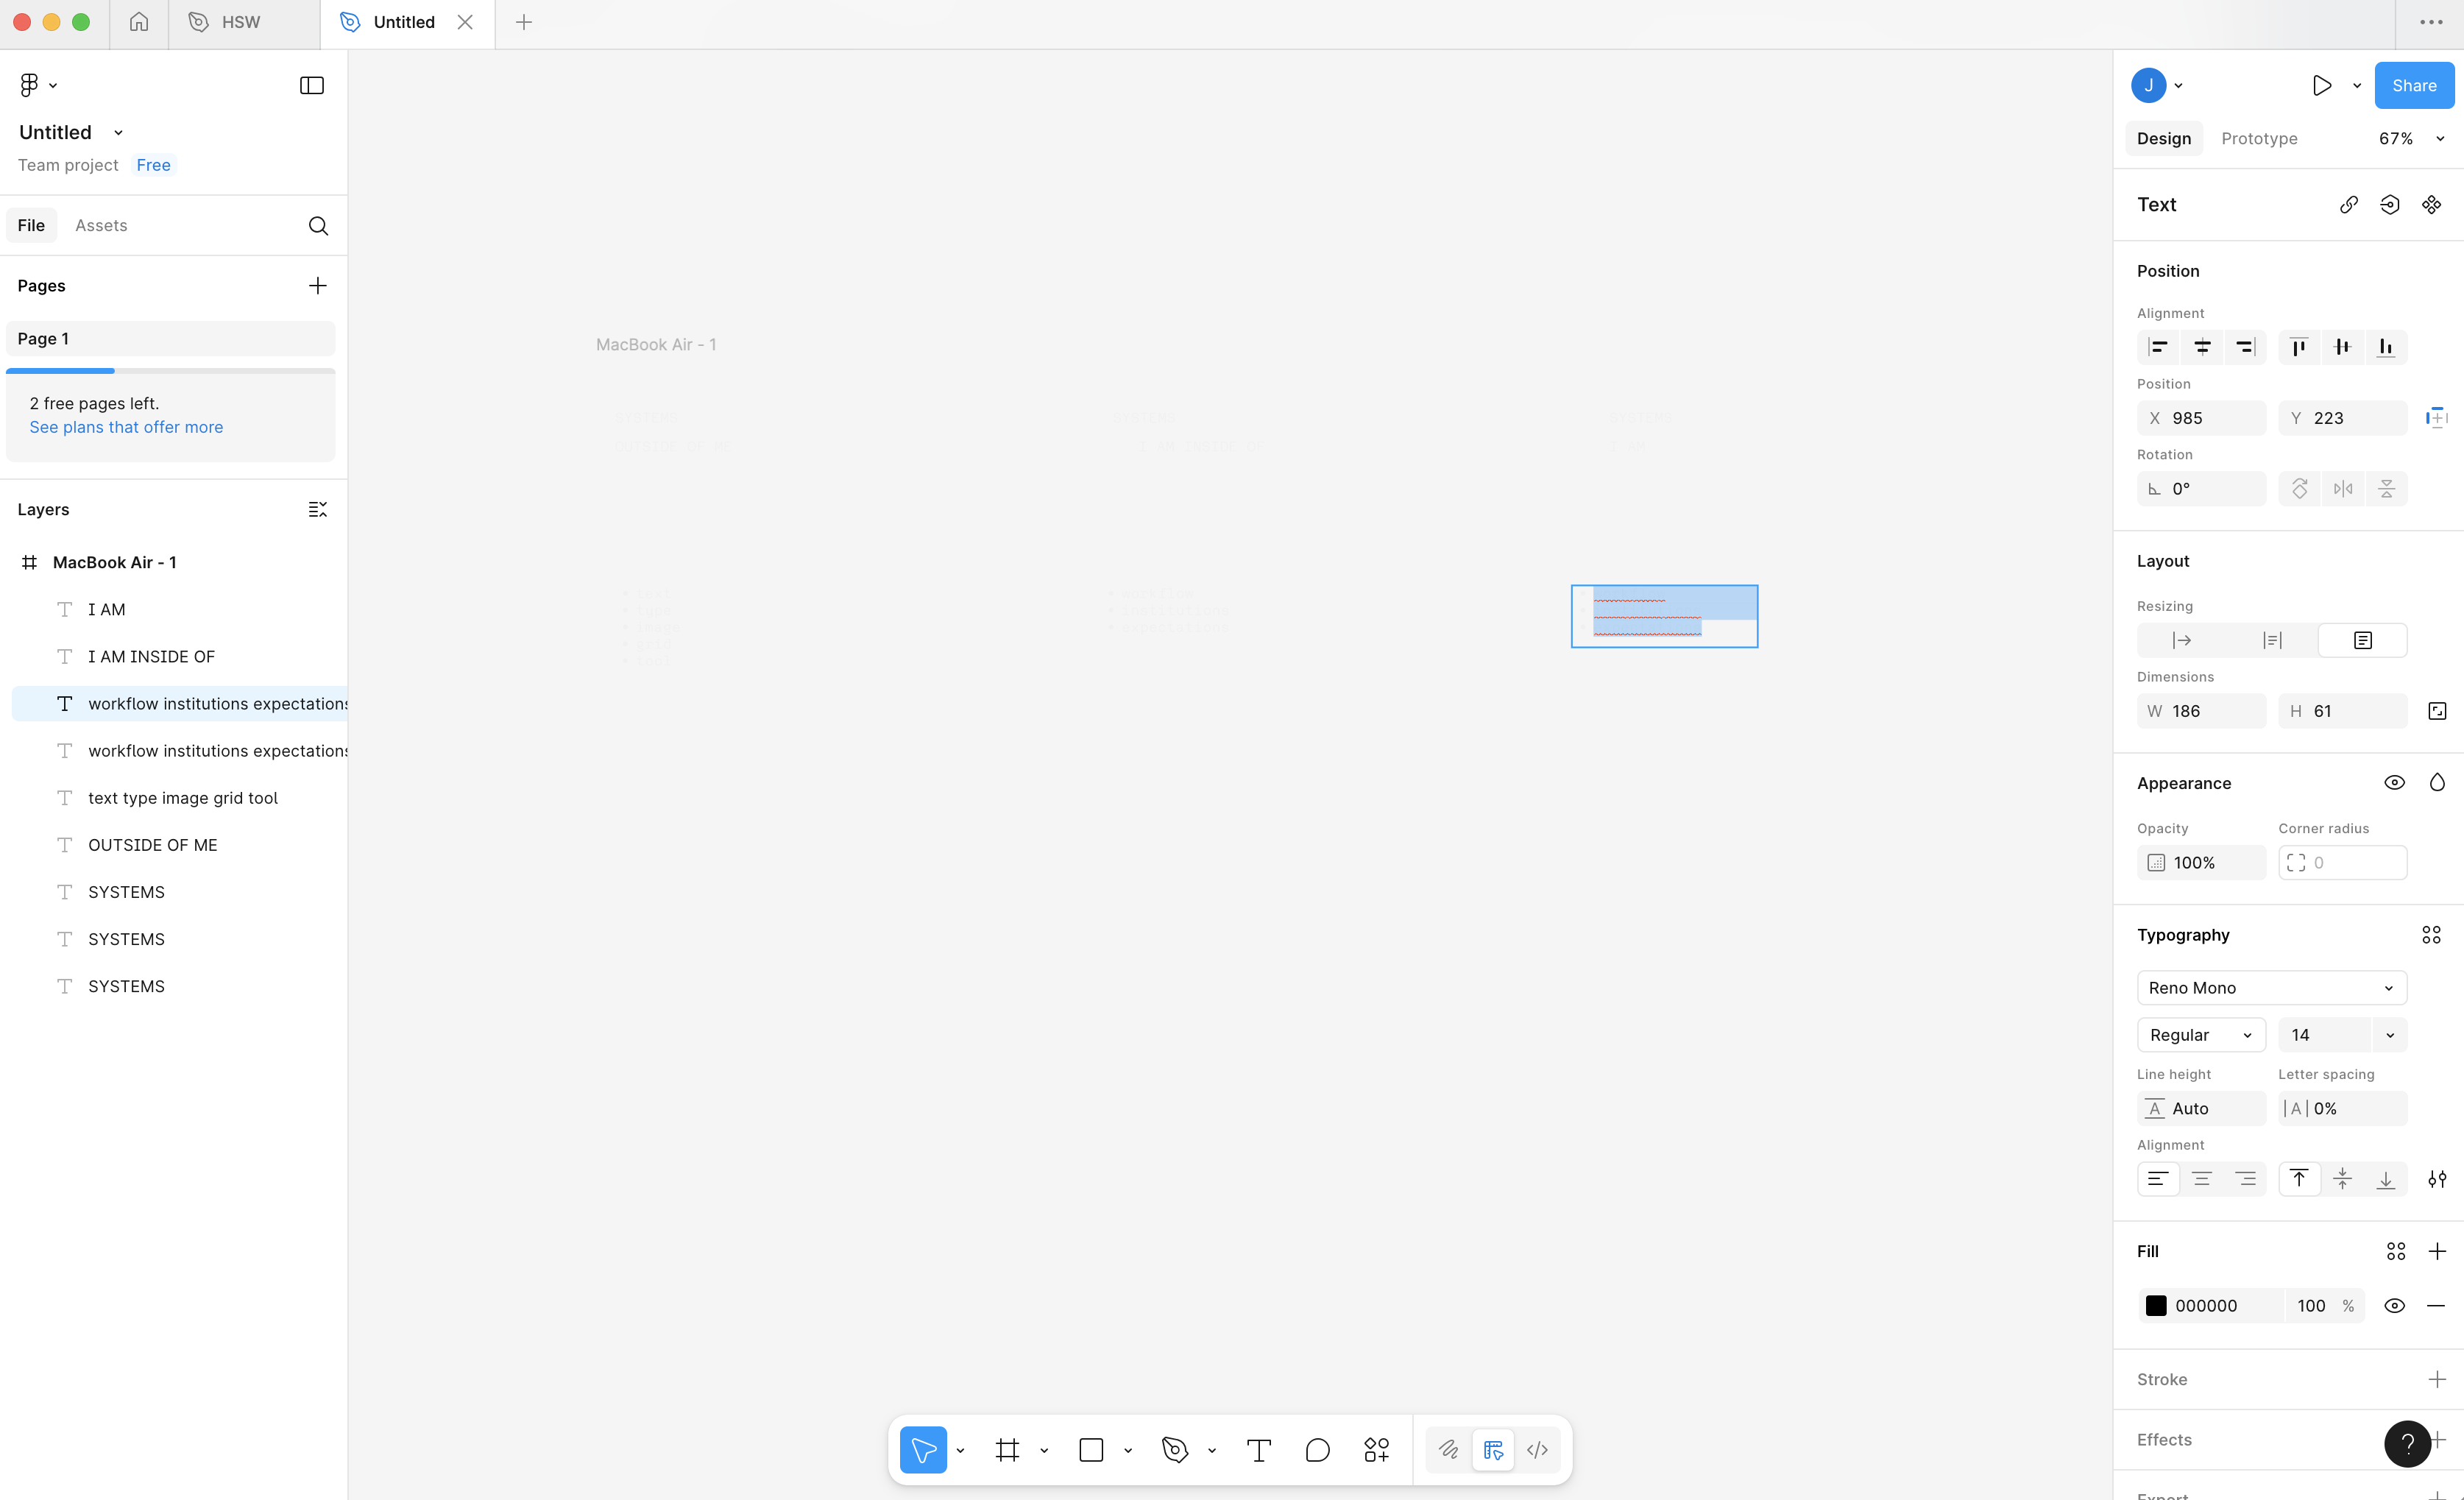Align text to top vertically
Screen dimensions: 2464x1500
point(2299,1180)
